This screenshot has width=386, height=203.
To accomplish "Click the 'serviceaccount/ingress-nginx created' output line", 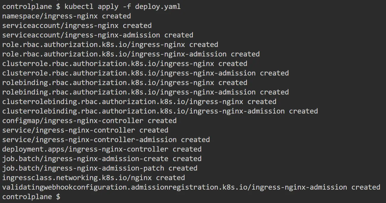I will point(77,26).
